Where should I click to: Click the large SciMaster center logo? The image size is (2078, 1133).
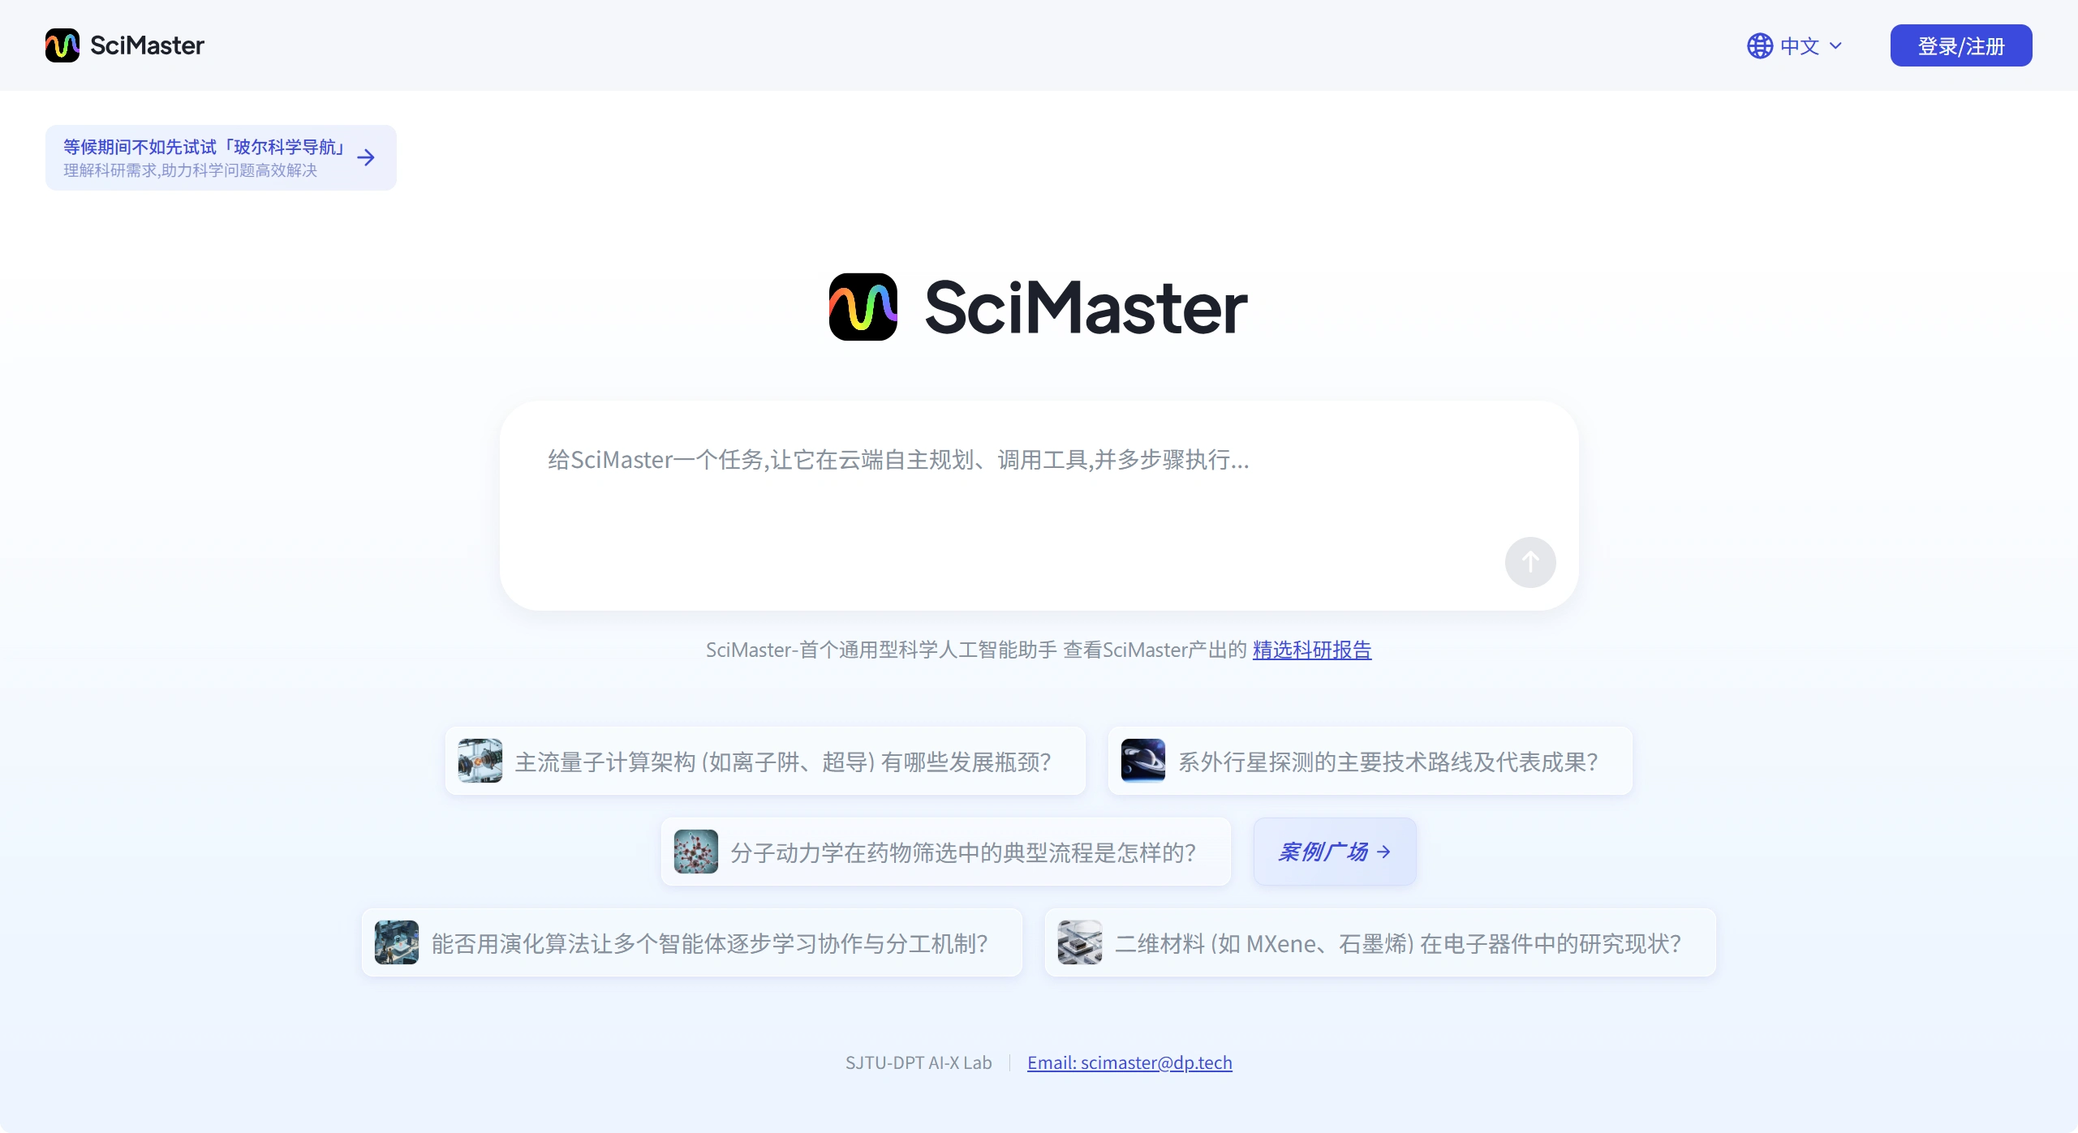tap(1038, 307)
